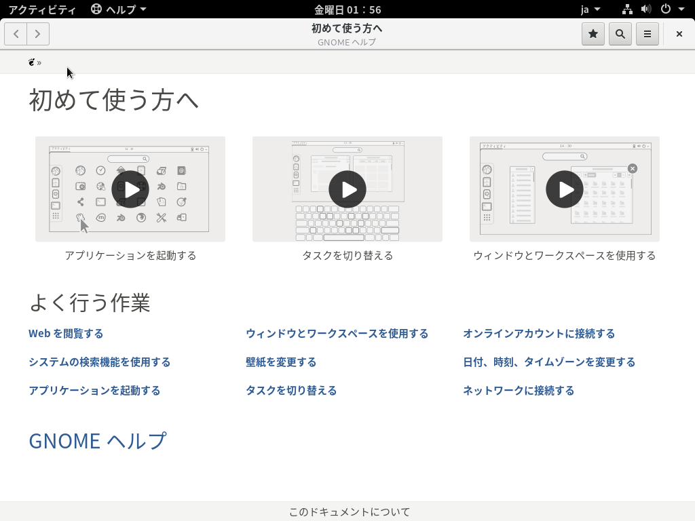Click the GNOME foot breadcrumb icon
Image resolution: width=695 pixels, height=521 pixels.
31,62
